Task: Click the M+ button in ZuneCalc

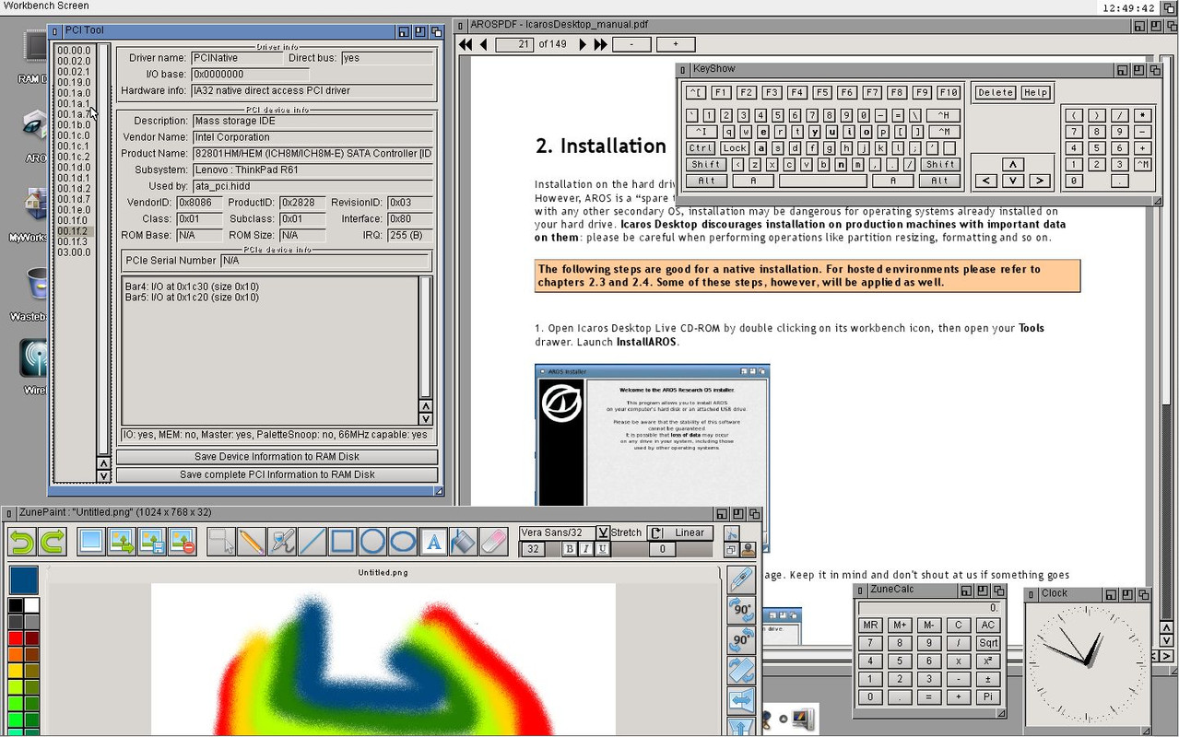Action: tap(900, 625)
